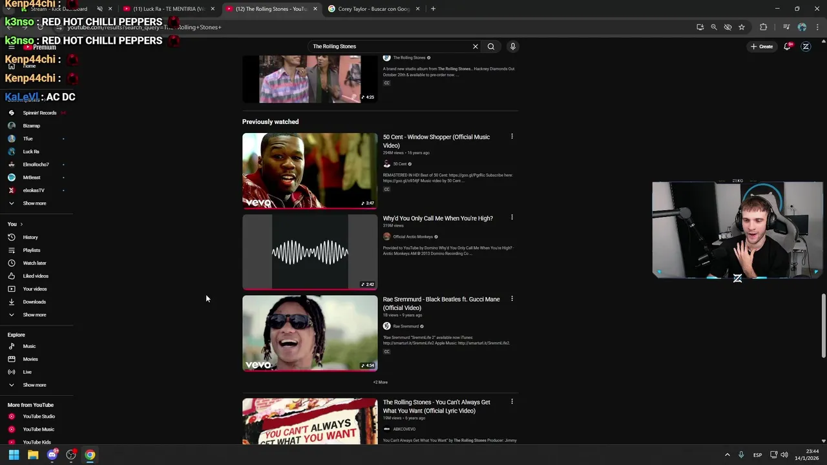Open system volume control in tray
This screenshot has height=465, width=827.
[784, 455]
